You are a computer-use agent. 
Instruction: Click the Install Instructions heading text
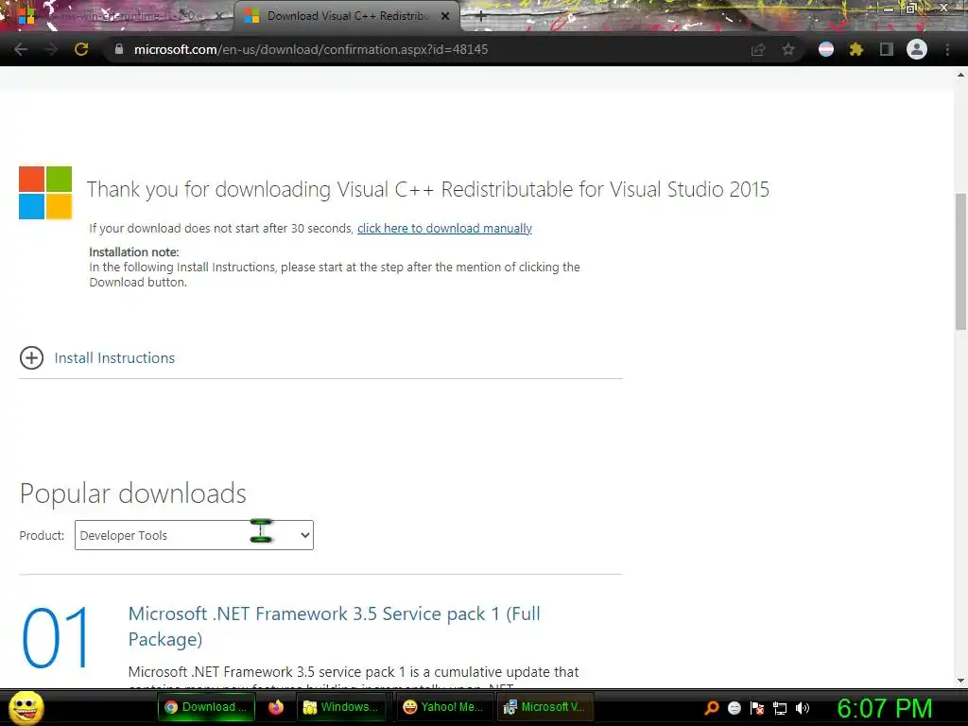coord(114,358)
